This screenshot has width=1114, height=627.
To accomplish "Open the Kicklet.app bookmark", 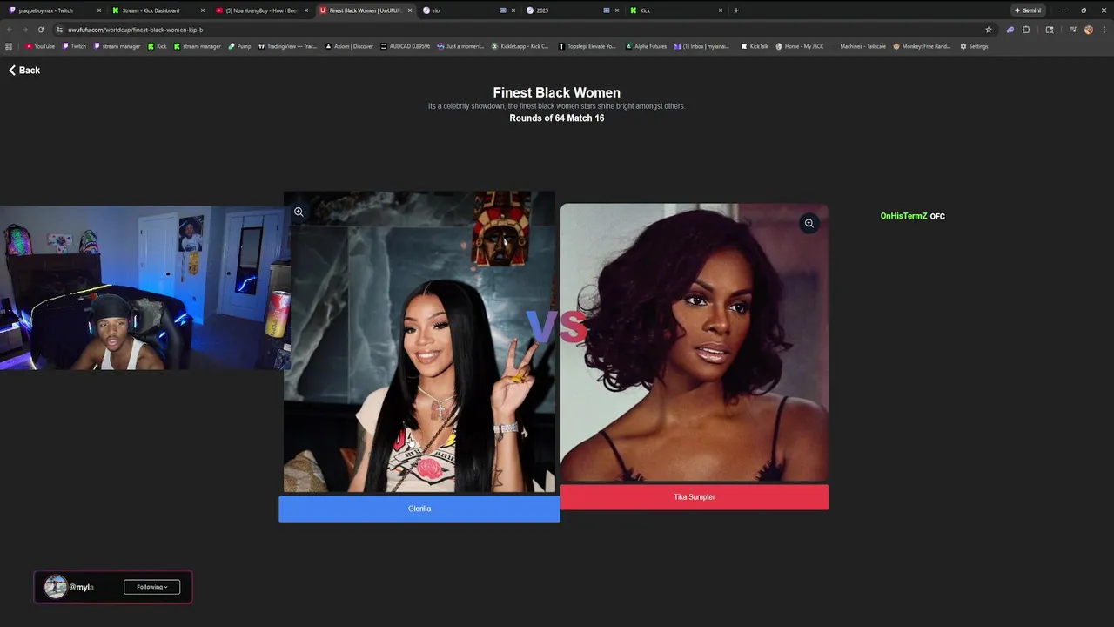I will (520, 46).
